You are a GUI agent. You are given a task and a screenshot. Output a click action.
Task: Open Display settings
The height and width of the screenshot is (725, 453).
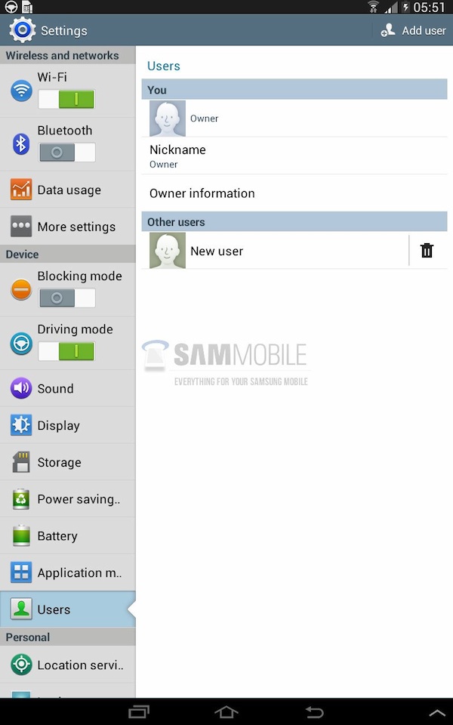(x=68, y=425)
